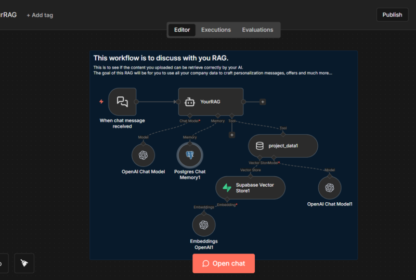Image resolution: width=416 pixels, height=280 pixels.
Task: Add tool via plus under Tool connector
Action: 232,135
